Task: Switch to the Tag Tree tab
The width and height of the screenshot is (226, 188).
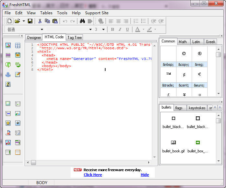Action: (74, 38)
